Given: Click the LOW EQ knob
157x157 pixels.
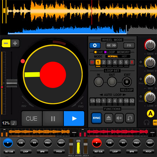Looking at the screenshot, I should (150, 97).
